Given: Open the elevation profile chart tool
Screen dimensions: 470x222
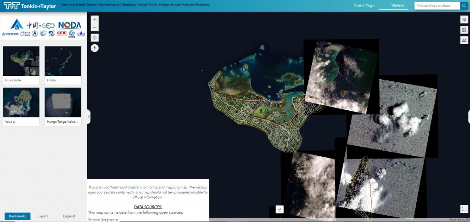Looking at the screenshot, I should tap(279, 209).
